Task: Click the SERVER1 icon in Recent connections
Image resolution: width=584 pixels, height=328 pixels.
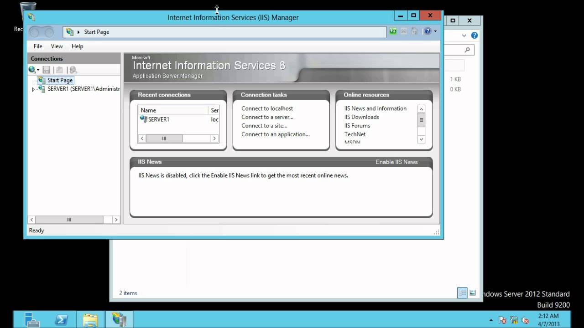Action: coord(144,119)
